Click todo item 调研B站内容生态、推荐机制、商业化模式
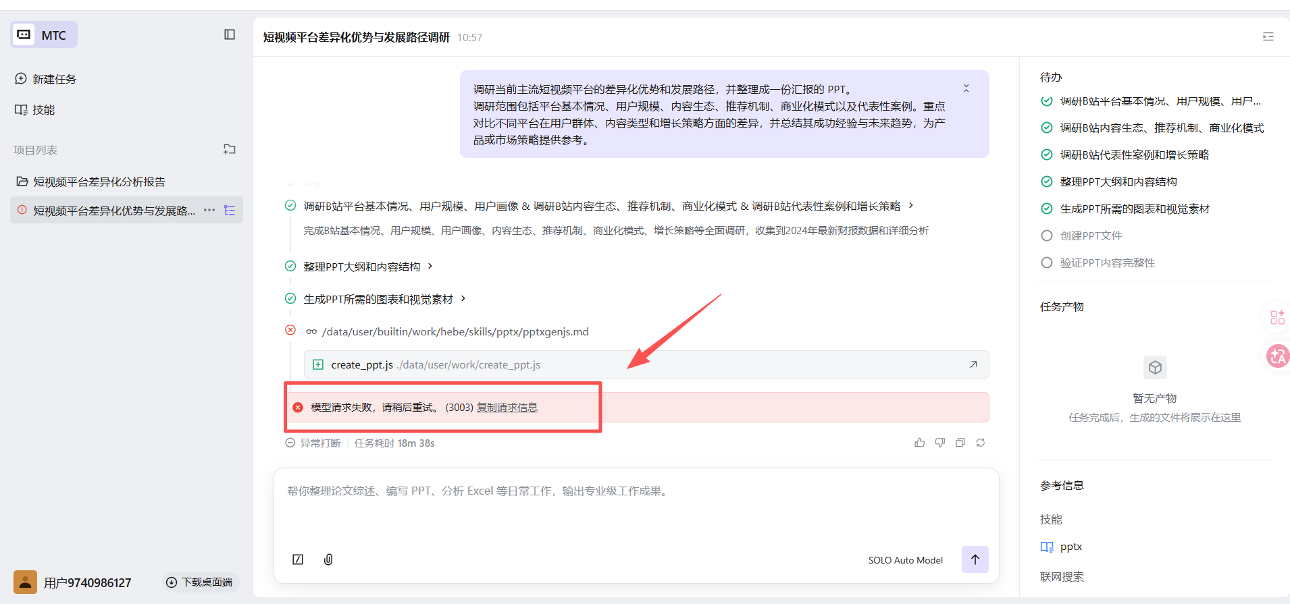 1152,128
